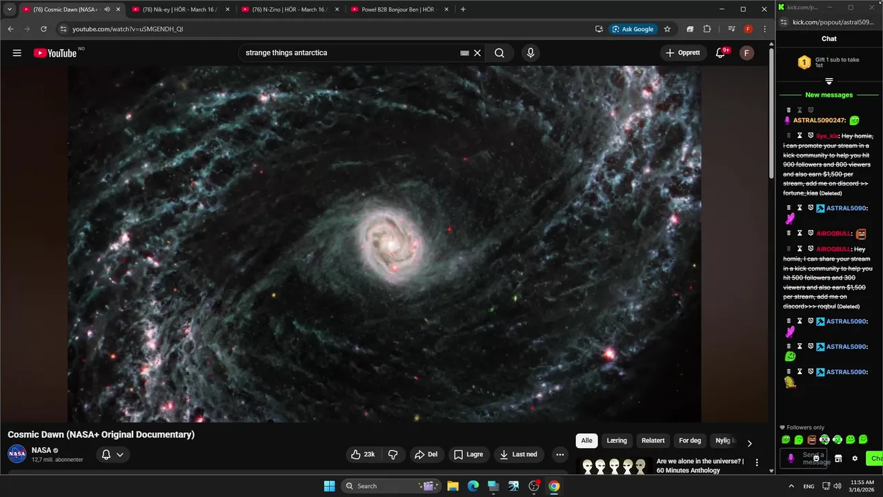The height and width of the screenshot is (497, 883).
Task: Reload the YouTube page
Action: (x=43, y=29)
